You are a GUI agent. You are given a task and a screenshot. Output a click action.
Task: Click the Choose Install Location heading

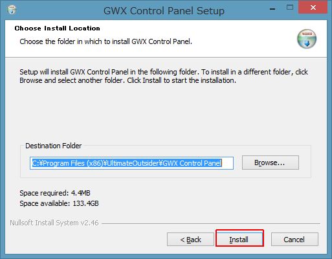point(58,28)
